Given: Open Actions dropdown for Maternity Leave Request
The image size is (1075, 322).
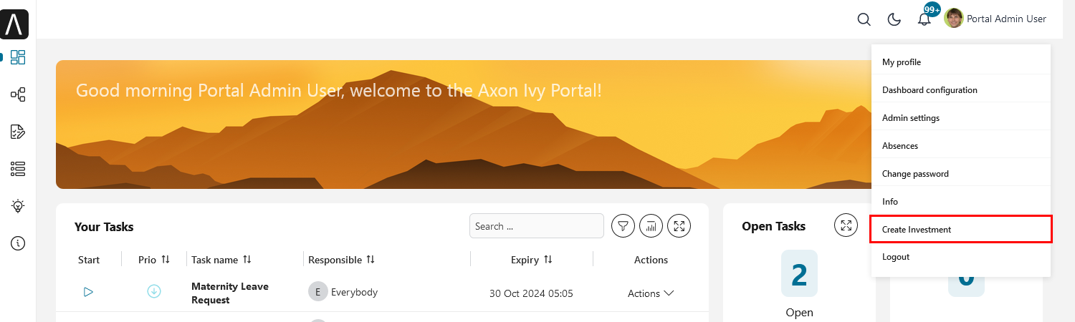Looking at the screenshot, I should click(x=651, y=293).
